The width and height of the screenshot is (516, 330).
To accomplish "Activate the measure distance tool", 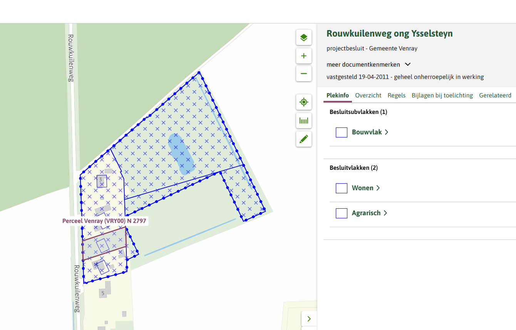I will coord(303,121).
